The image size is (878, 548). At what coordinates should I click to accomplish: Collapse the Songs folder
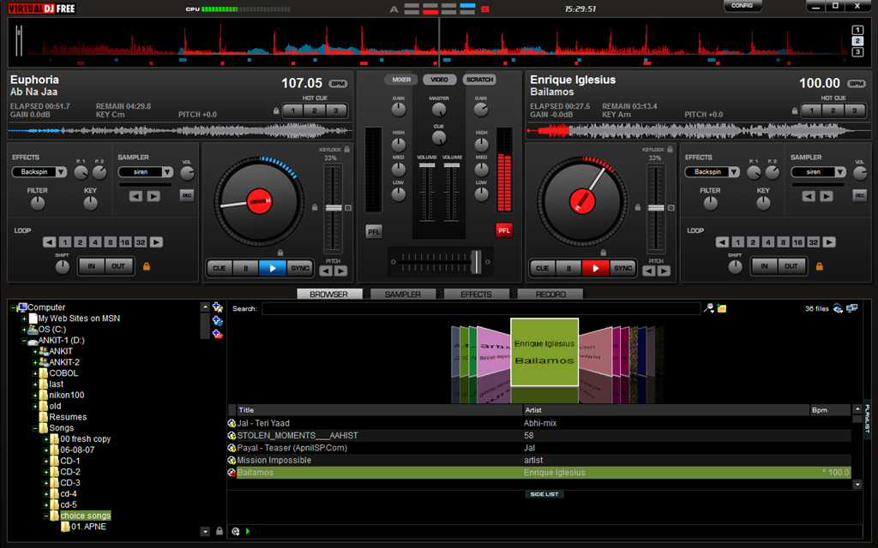tap(34, 428)
